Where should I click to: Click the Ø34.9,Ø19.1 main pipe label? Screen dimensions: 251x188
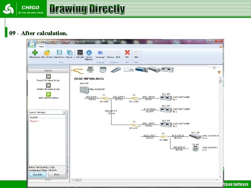92,97
